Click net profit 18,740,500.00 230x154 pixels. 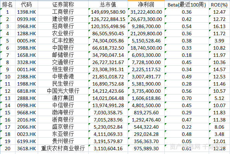(x=146, y=48)
